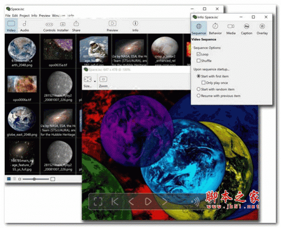Select the globe_east_2048.png thumbnail
This screenshot has height=228, width=281.
(x=22, y=120)
